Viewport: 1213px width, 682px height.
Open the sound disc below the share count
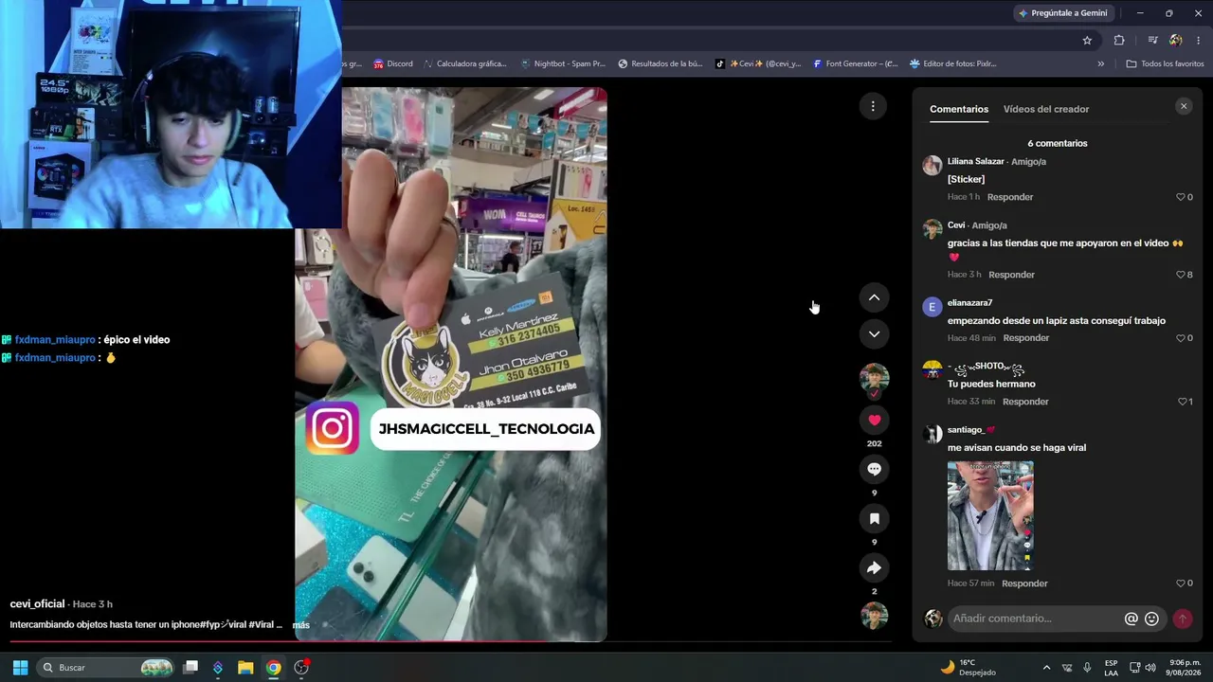[x=874, y=616]
